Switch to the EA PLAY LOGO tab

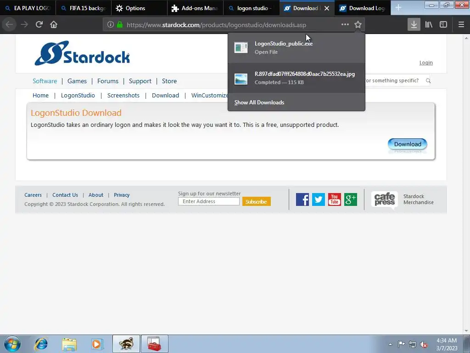coord(28,8)
